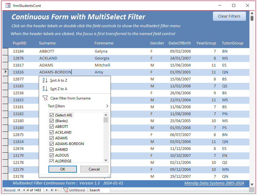Click the Gender header label
The height and width of the screenshot is (195, 257).
coord(157,43)
